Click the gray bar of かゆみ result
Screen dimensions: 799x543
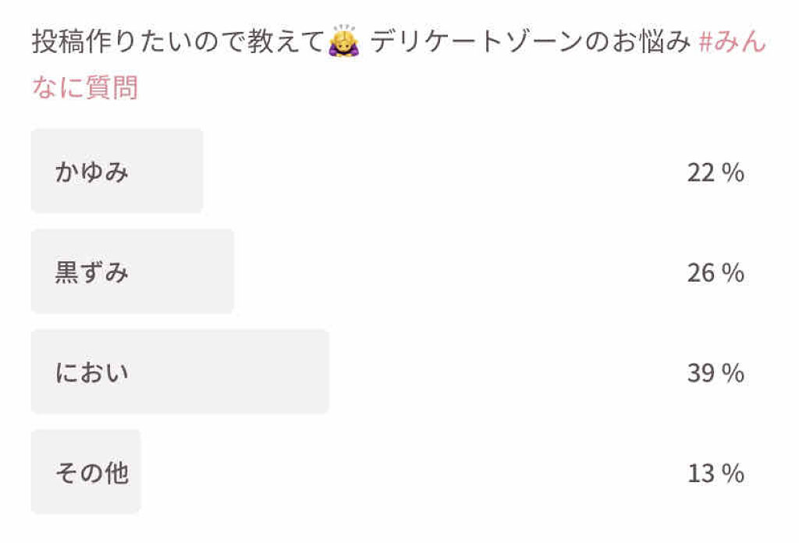click(117, 171)
